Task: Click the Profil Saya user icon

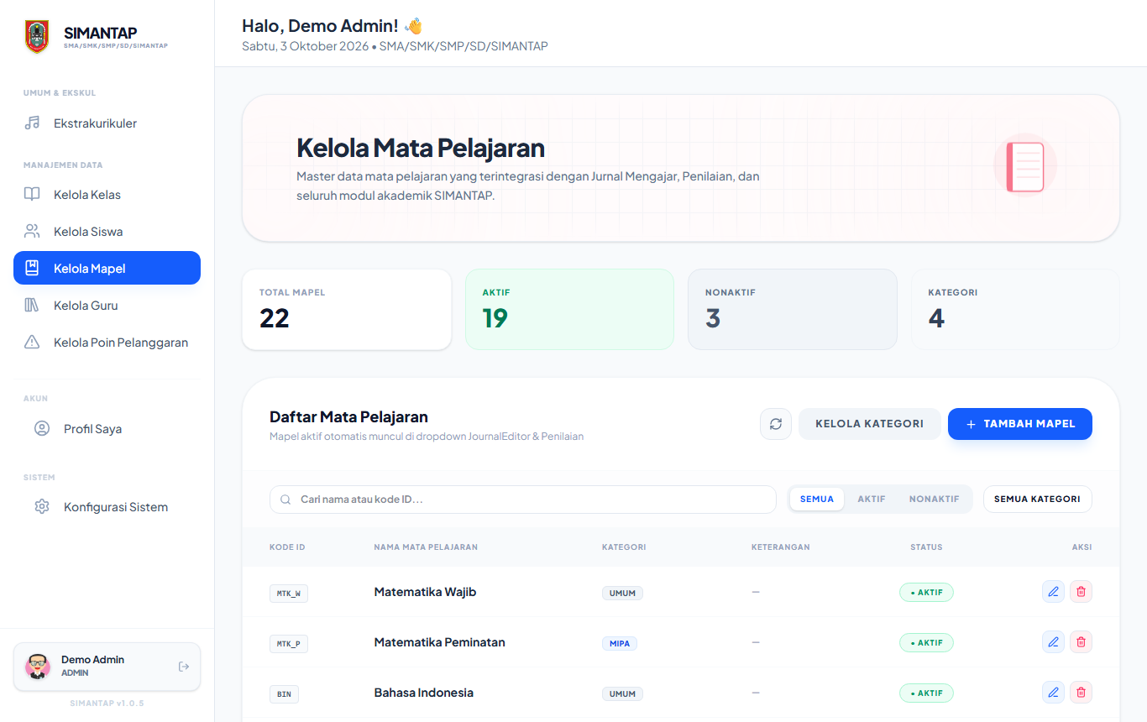Action: 42,429
